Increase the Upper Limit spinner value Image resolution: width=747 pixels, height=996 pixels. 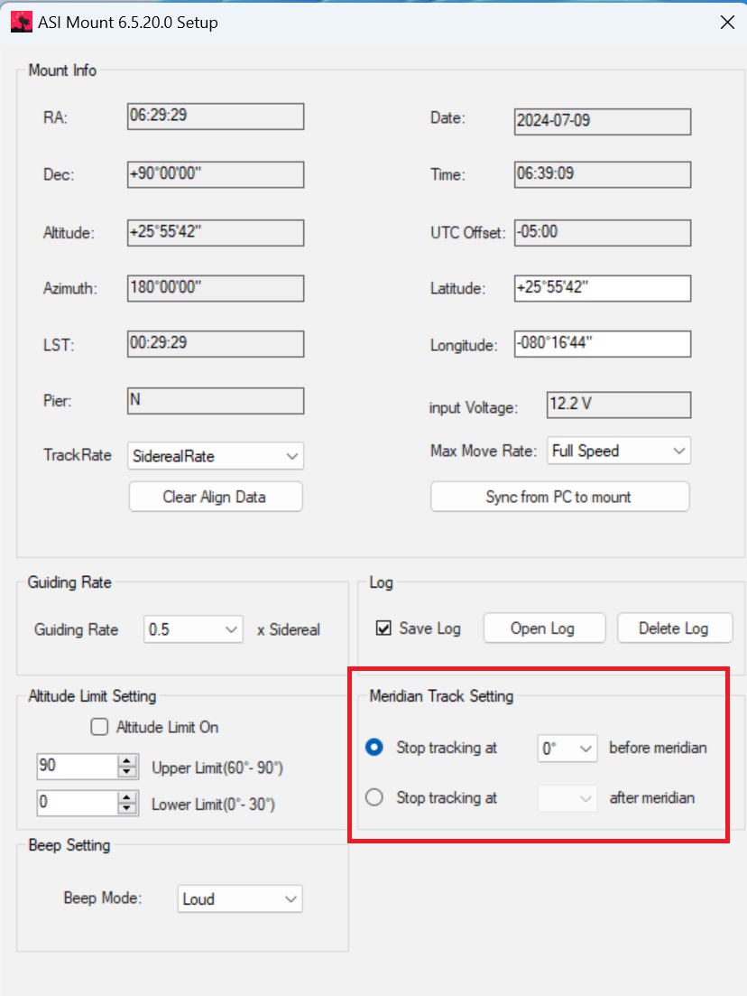tap(127, 761)
